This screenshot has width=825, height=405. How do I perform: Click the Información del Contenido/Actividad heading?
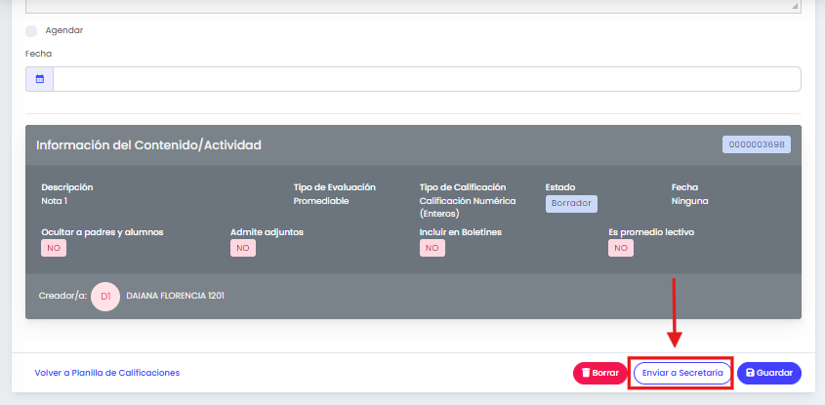tap(149, 145)
